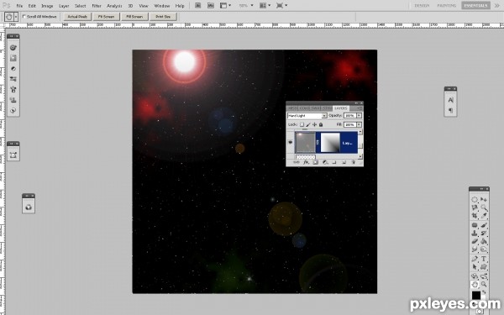Open the Window menu
This screenshot has width=504, height=315.
tap(161, 6)
